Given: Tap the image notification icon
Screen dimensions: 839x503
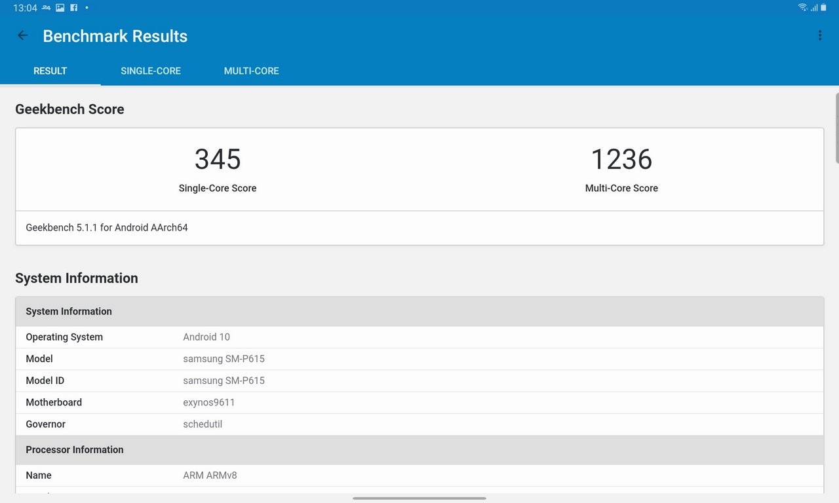Looking at the screenshot, I should click(x=60, y=8).
